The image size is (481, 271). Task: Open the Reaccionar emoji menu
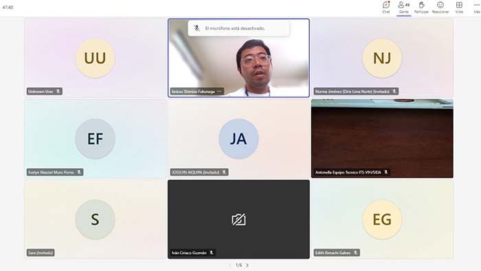pyautogui.click(x=440, y=8)
